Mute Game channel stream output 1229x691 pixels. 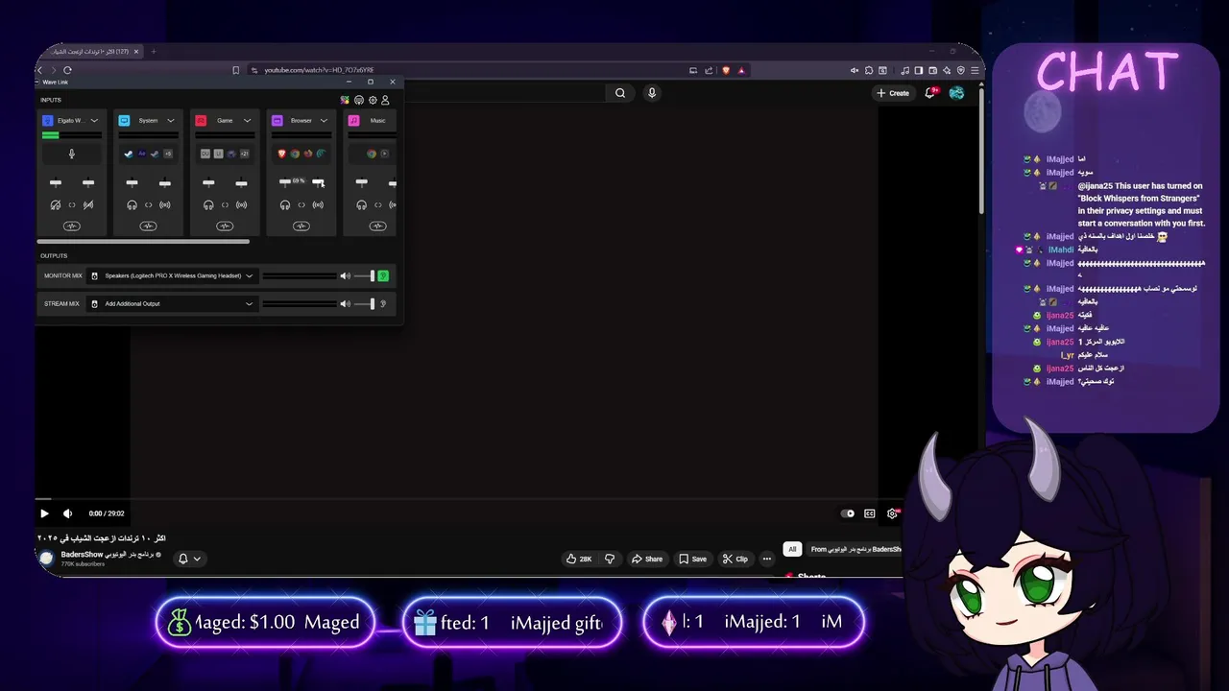click(241, 204)
